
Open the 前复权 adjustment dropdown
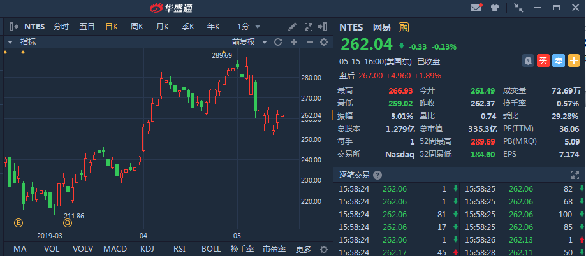[x=248, y=42]
